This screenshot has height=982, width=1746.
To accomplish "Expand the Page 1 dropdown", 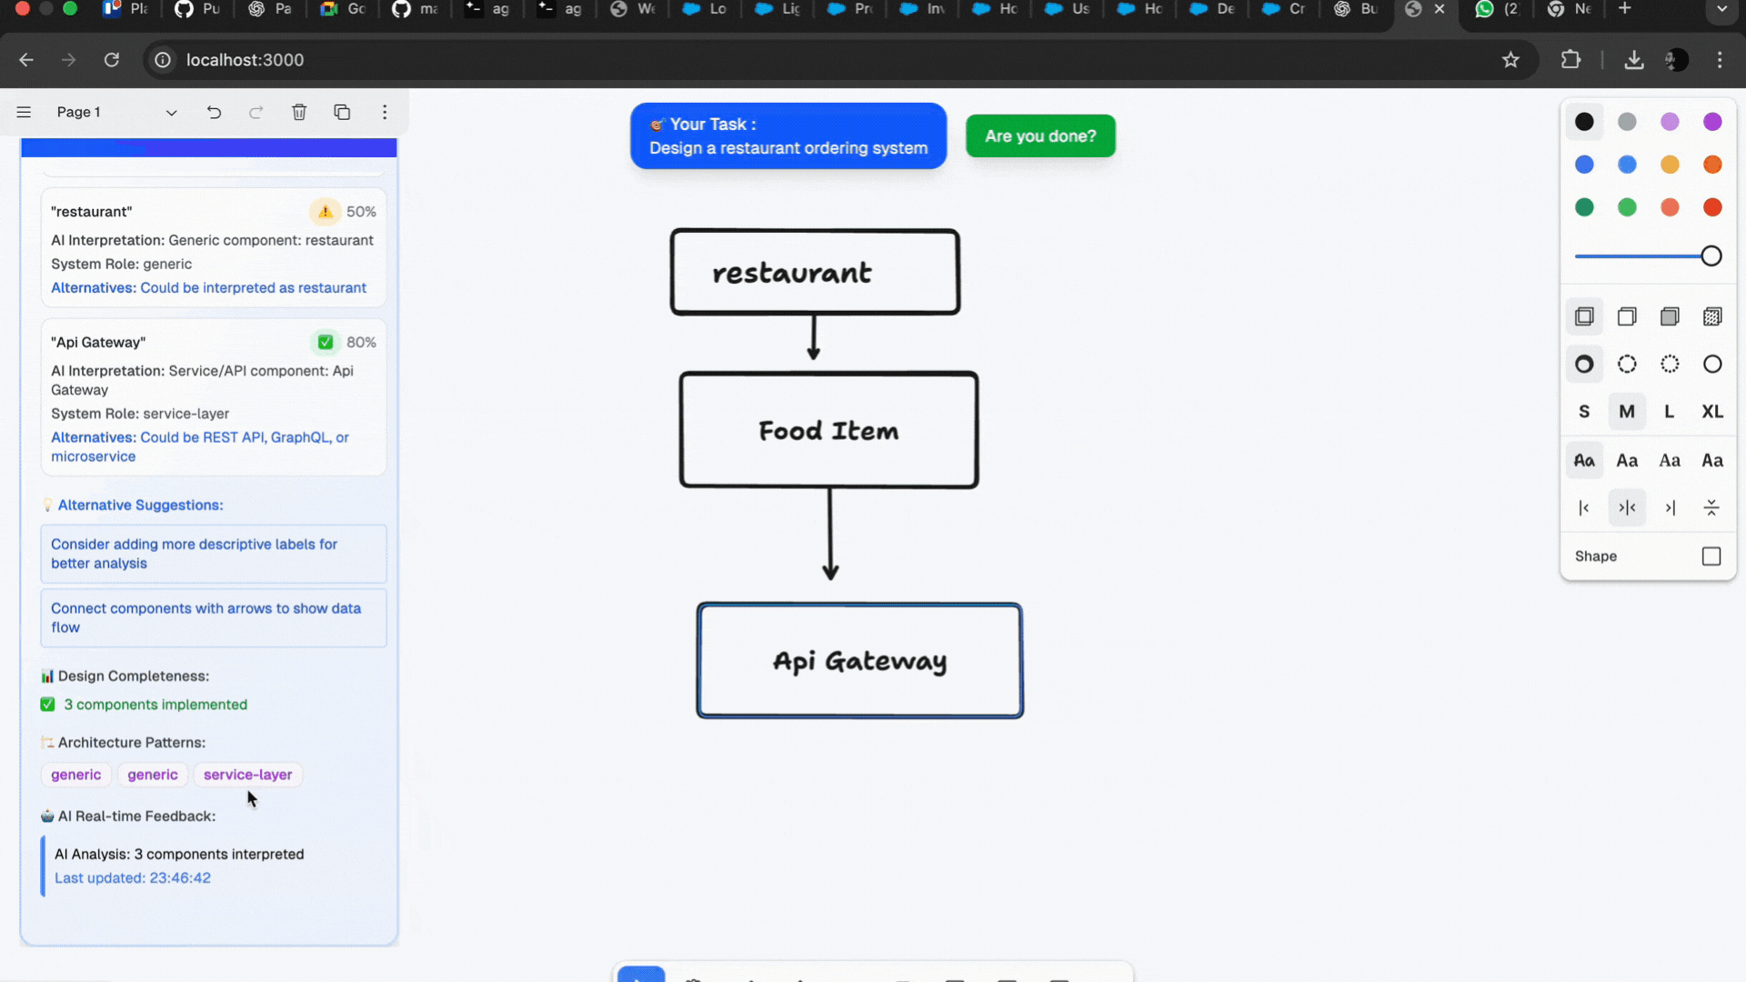I will [x=171, y=113].
